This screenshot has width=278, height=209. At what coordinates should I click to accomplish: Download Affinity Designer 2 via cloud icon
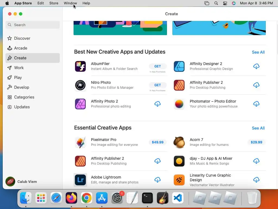(256, 66)
